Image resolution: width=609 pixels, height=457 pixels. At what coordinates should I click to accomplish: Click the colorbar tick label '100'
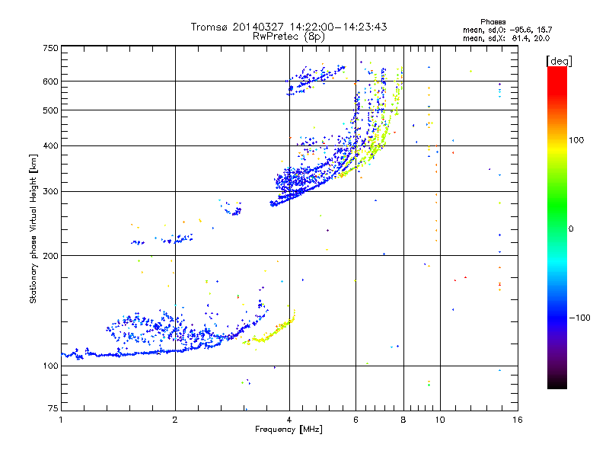tap(576, 140)
